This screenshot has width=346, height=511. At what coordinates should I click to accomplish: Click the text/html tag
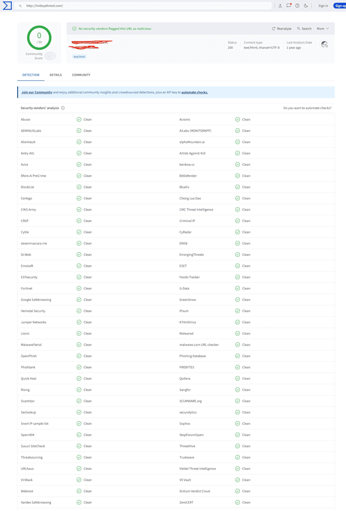[79, 57]
